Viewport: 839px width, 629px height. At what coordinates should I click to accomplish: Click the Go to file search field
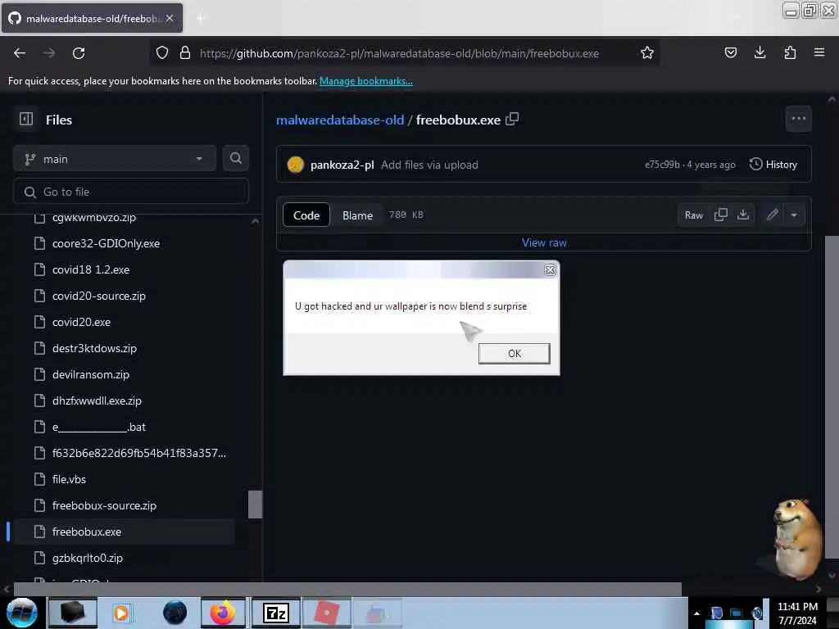131,192
